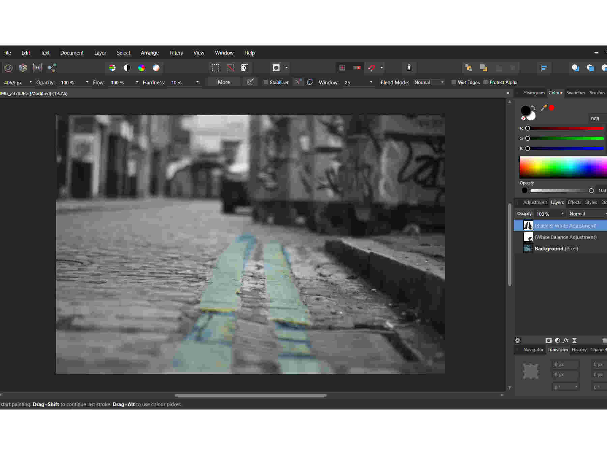Toggle the Wet Edges checkbox
Viewport: 607px width, 455px height.
click(x=454, y=82)
